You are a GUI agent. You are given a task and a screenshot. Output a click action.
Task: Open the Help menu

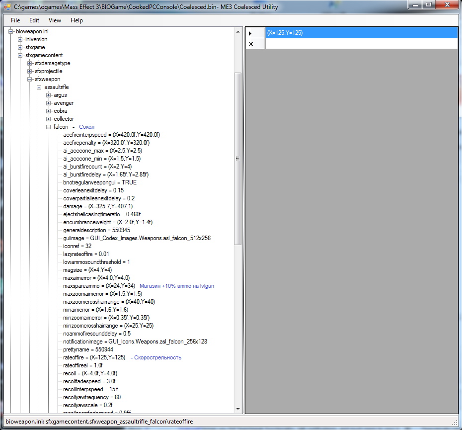point(77,20)
